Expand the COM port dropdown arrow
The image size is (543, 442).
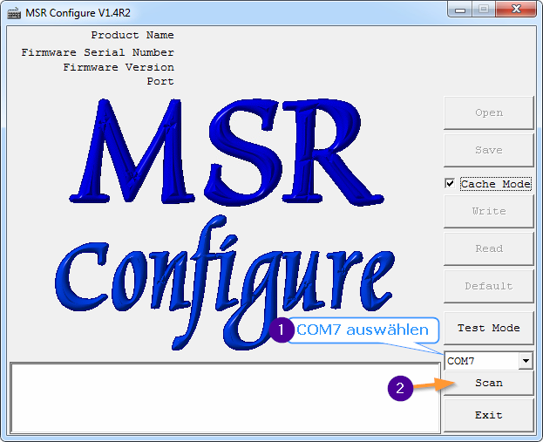point(525,361)
